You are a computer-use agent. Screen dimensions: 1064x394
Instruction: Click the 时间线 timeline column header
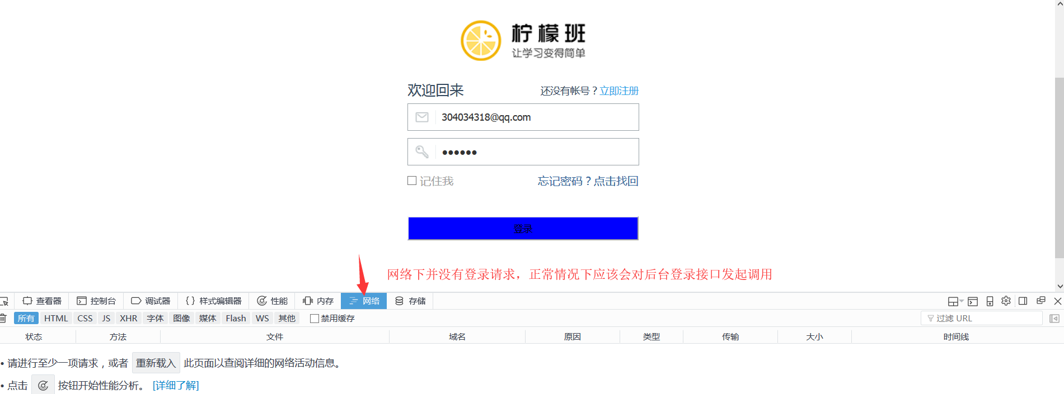(x=956, y=336)
